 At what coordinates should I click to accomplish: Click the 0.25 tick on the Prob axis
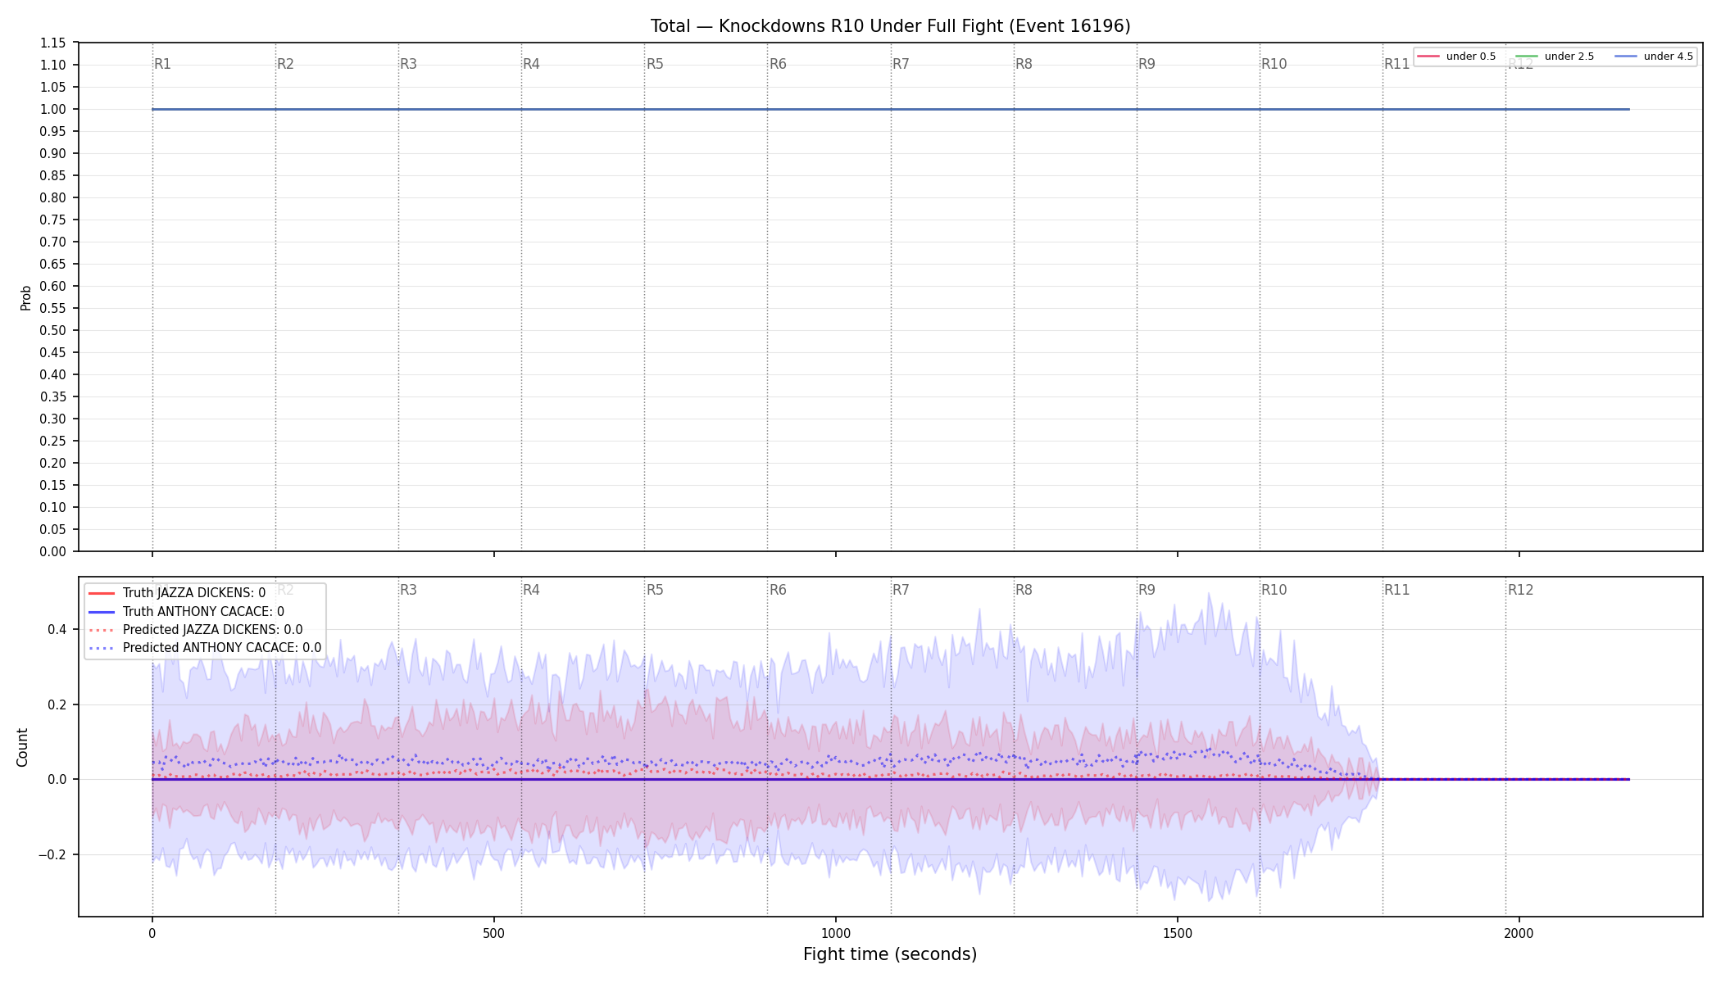[x=53, y=442]
